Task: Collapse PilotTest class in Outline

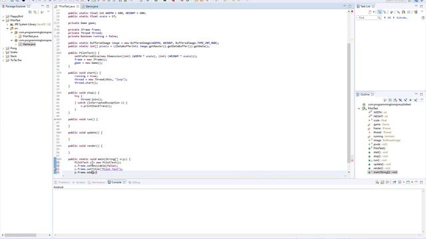Action: tap(359, 108)
